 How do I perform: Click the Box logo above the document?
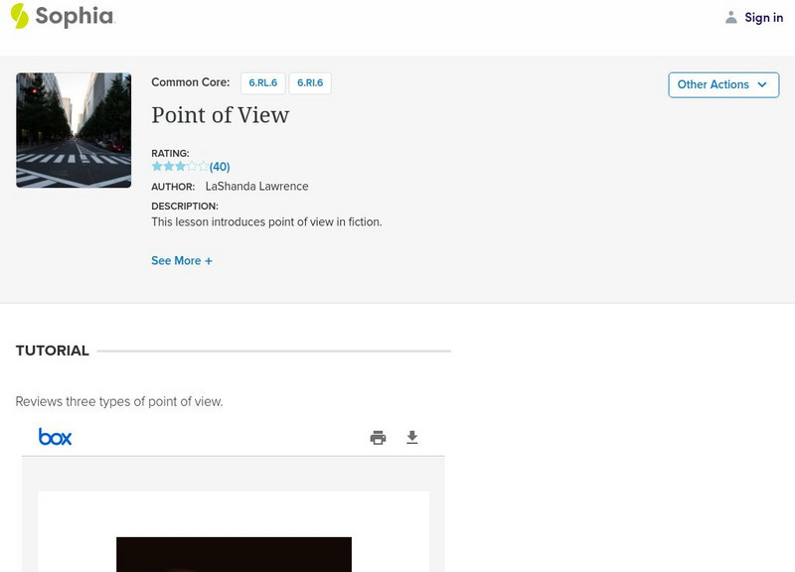click(x=57, y=436)
